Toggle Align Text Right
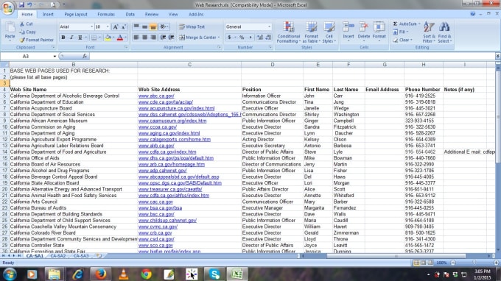The height and width of the screenshot is (281, 501). (153, 38)
